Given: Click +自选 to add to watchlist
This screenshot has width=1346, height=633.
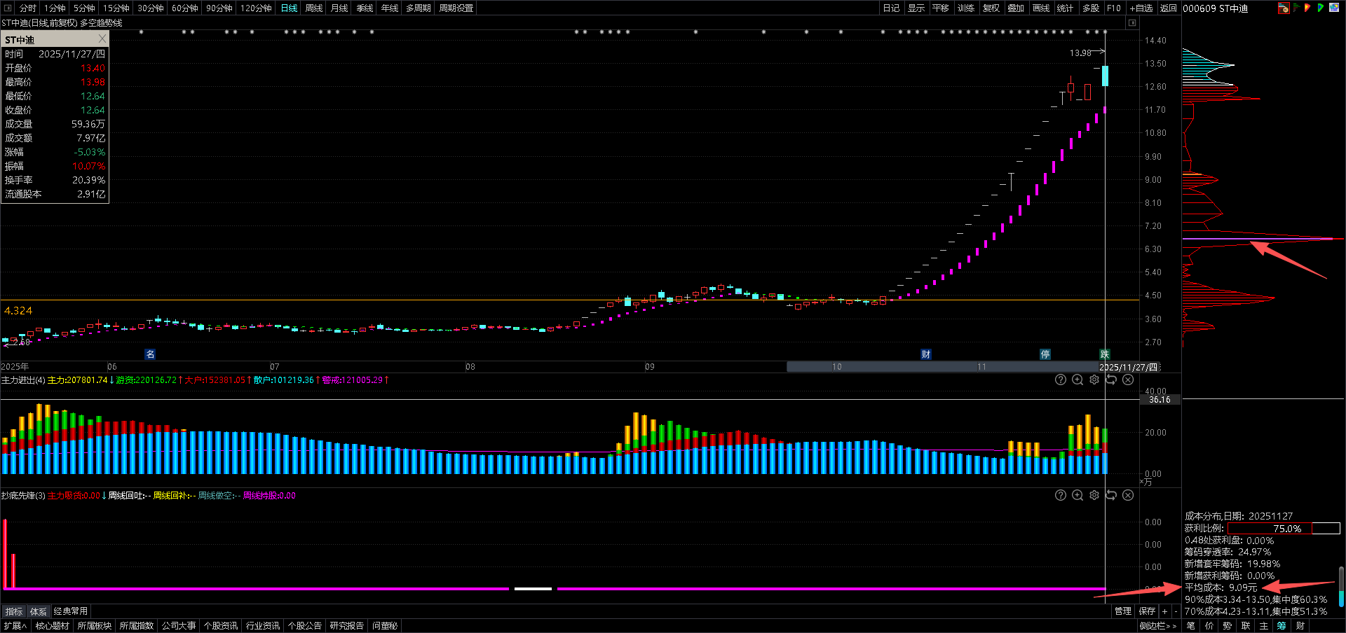Looking at the screenshot, I should pos(1141,8).
